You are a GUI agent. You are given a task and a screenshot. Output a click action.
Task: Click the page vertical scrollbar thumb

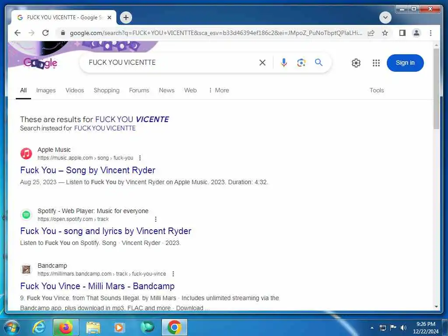[436, 88]
